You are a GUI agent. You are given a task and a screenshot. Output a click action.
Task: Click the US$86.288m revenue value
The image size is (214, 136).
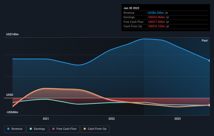[156, 13]
